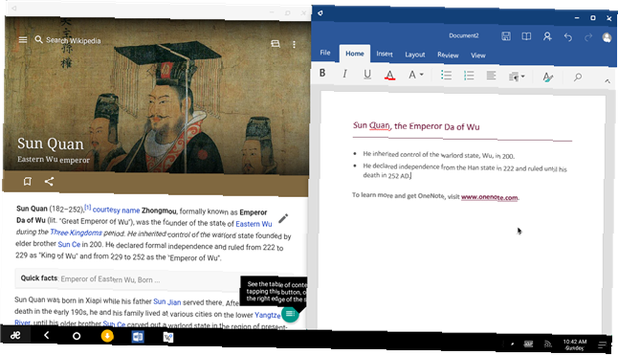
Task: Select the Home ribbon tab
Action: click(355, 54)
